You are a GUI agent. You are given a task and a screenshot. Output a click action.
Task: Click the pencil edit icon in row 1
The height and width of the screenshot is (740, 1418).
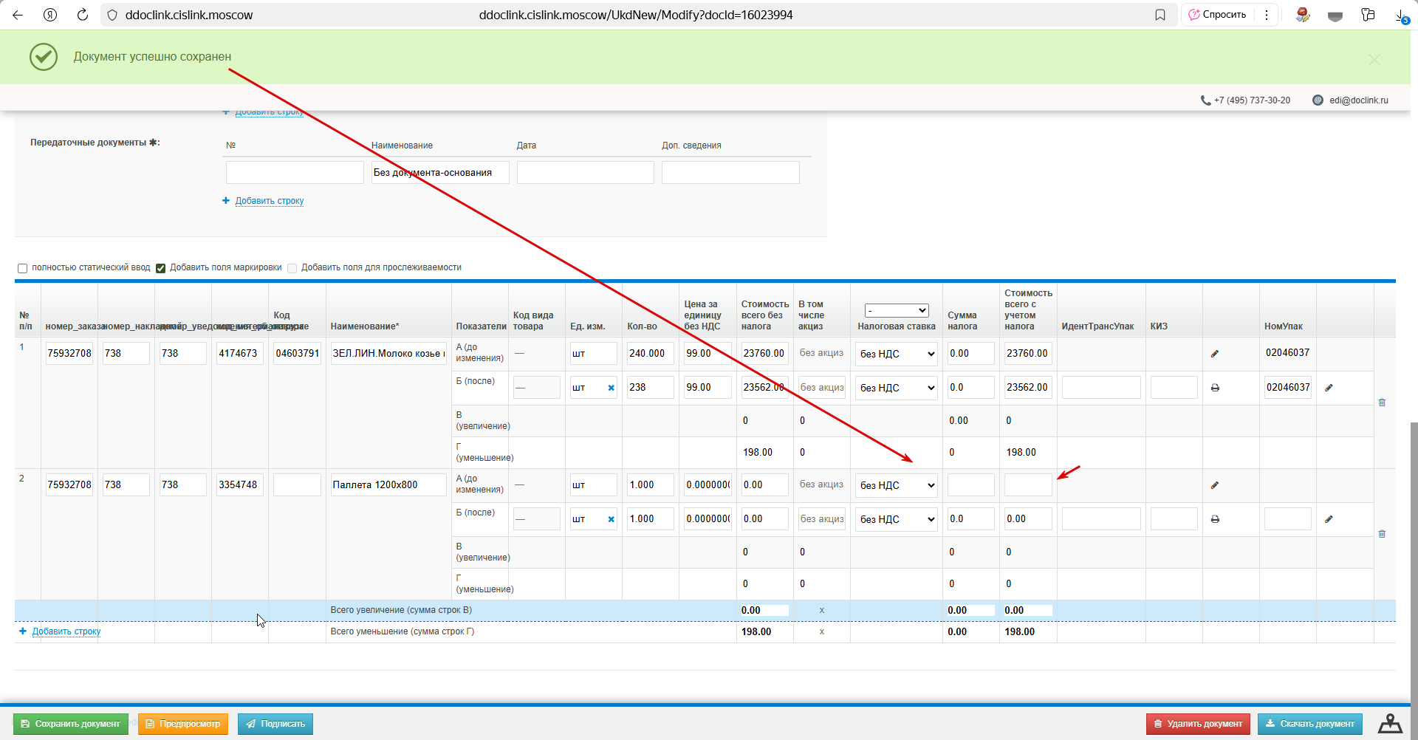tap(1214, 354)
